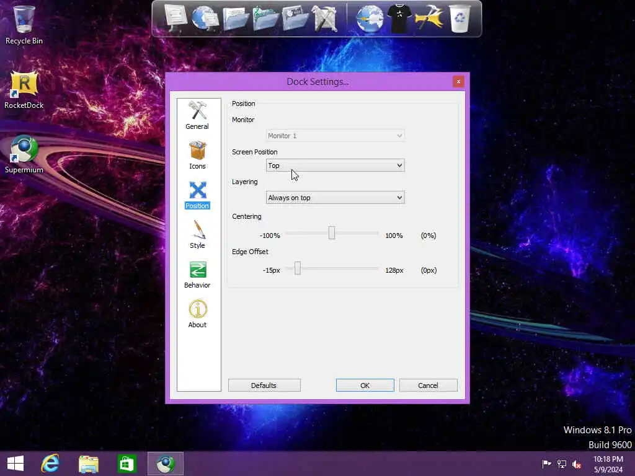
Task: Click the network tray icon
Action: click(x=562, y=464)
